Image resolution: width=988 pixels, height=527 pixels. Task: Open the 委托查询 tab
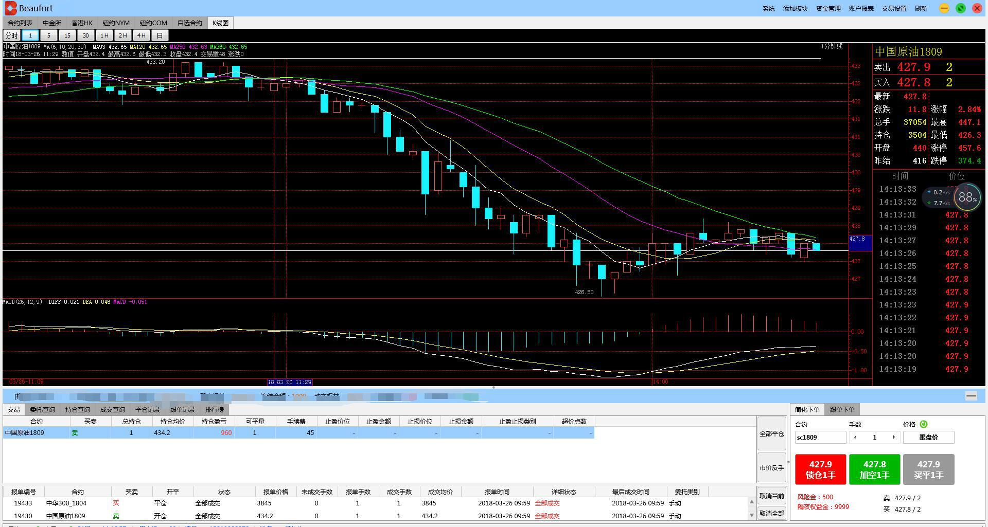point(42,410)
